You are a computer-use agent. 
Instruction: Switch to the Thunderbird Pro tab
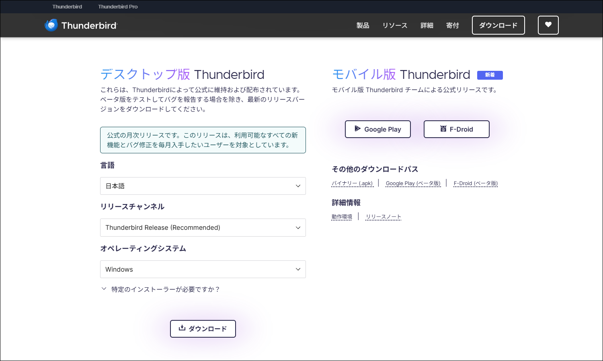click(x=118, y=7)
